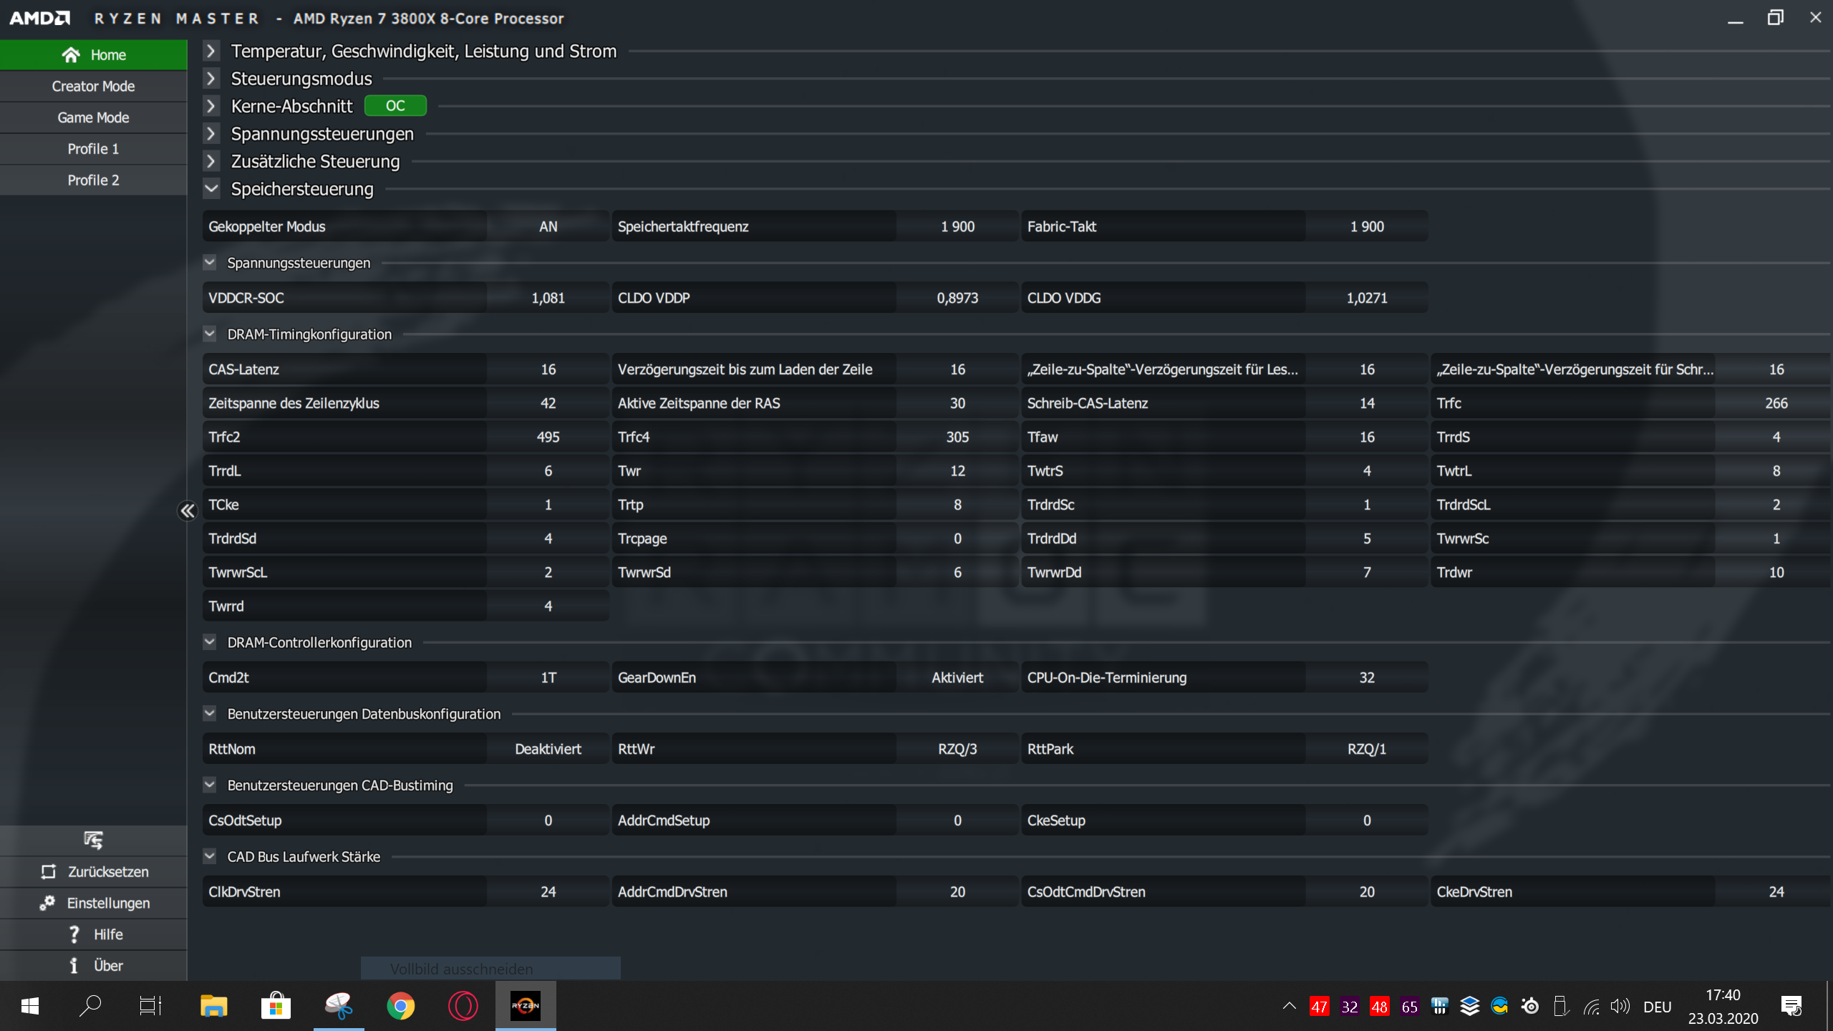This screenshot has height=1031, width=1833.
Task: Expand the Steuerungsmodus section
Action: click(211, 79)
